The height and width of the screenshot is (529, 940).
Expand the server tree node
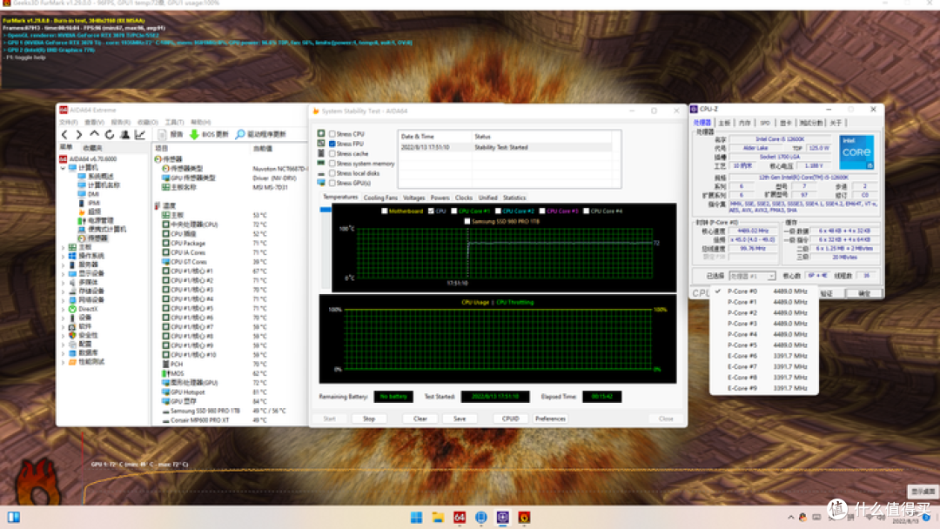(63, 264)
